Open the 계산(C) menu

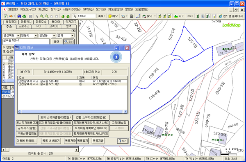[x=43, y=9]
